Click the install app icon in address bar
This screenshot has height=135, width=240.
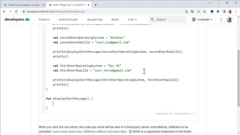click(186, 12)
